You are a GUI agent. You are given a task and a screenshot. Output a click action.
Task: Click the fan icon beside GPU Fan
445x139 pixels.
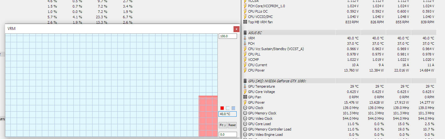pyautogui.click(x=245, y=97)
